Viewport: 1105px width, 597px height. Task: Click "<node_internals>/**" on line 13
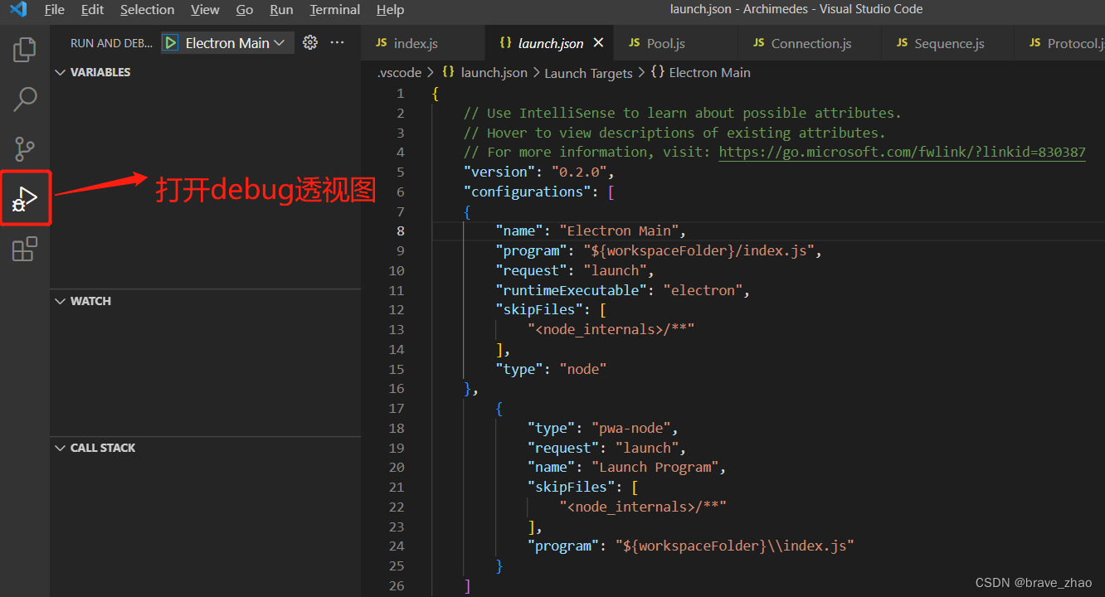(x=611, y=330)
